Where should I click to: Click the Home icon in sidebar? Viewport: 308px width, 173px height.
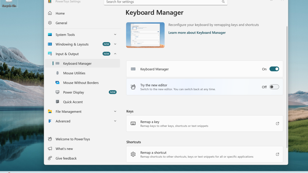pos(50,13)
